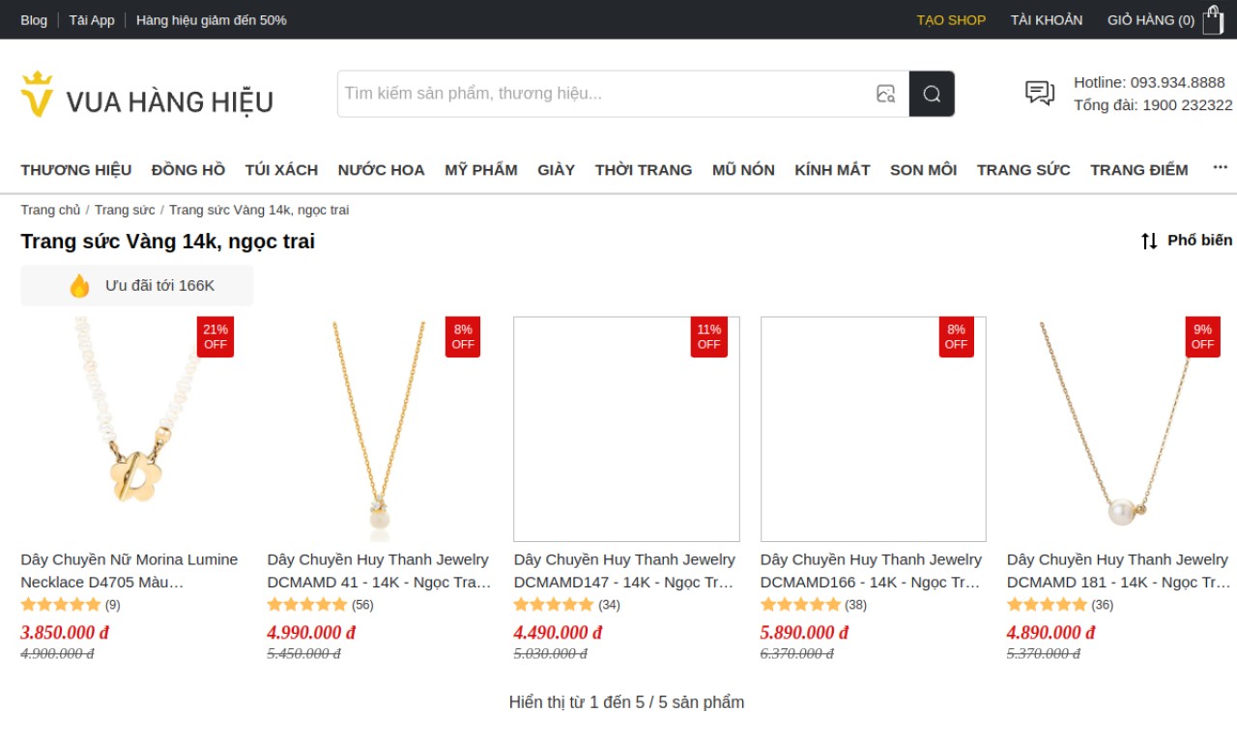Click price 4.490.000 đ
This screenshot has height=742, width=1237.
point(558,632)
